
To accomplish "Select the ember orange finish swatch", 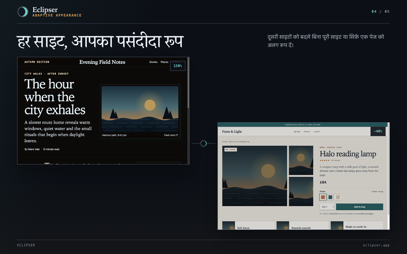I will coord(323,197).
